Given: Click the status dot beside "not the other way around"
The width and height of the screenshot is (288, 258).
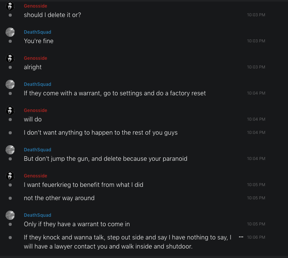Looking at the screenshot, I should [10, 198].
